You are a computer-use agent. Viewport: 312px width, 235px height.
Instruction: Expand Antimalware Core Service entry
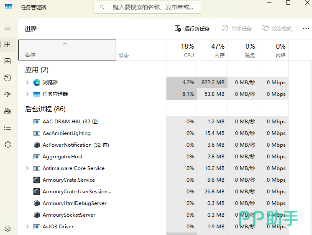point(28,168)
